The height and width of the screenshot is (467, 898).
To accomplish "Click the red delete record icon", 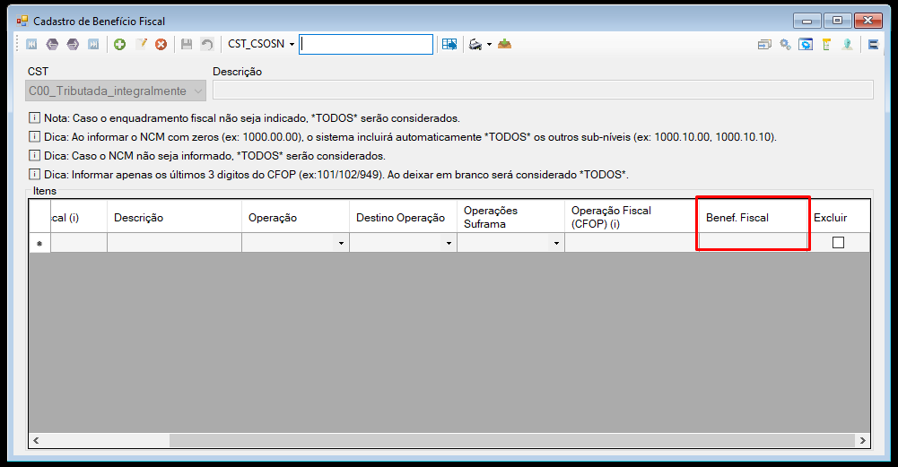I will (161, 44).
